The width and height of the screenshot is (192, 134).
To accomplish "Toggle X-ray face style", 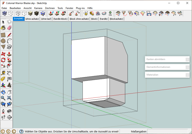I will [5, 13].
